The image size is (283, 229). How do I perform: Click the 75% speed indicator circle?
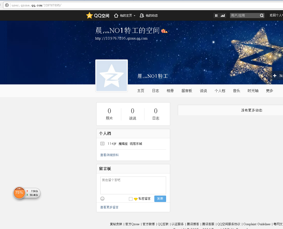click(x=19, y=193)
